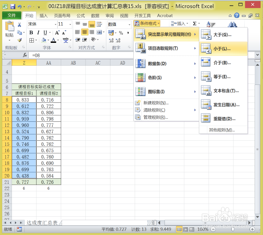This screenshot has height=235, width=263.
Task: Toggle Underline formatting
Action: (x=45, y=32)
